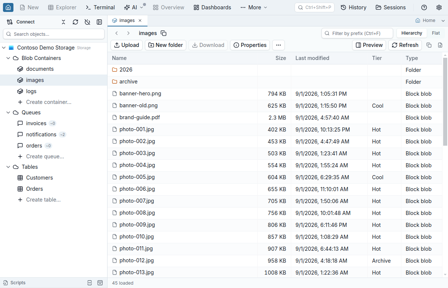The image size is (448, 288).
Task: Open the Settings gear icon
Action: pyautogui.click(x=439, y=7)
